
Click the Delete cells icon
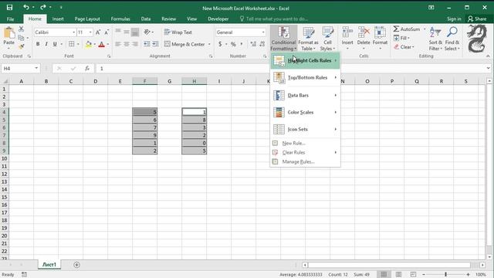[x=364, y=32]
